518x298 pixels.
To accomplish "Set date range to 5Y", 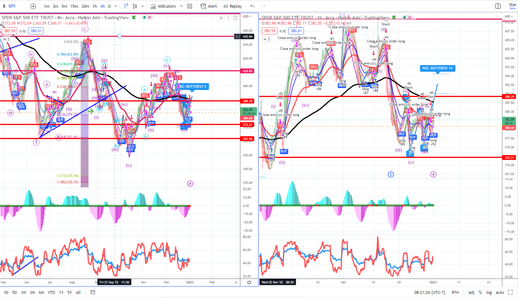I will [69, 292].
